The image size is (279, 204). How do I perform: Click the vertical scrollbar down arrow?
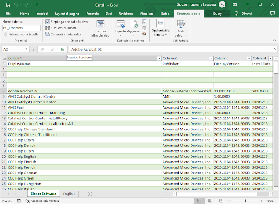coord(276,188)
